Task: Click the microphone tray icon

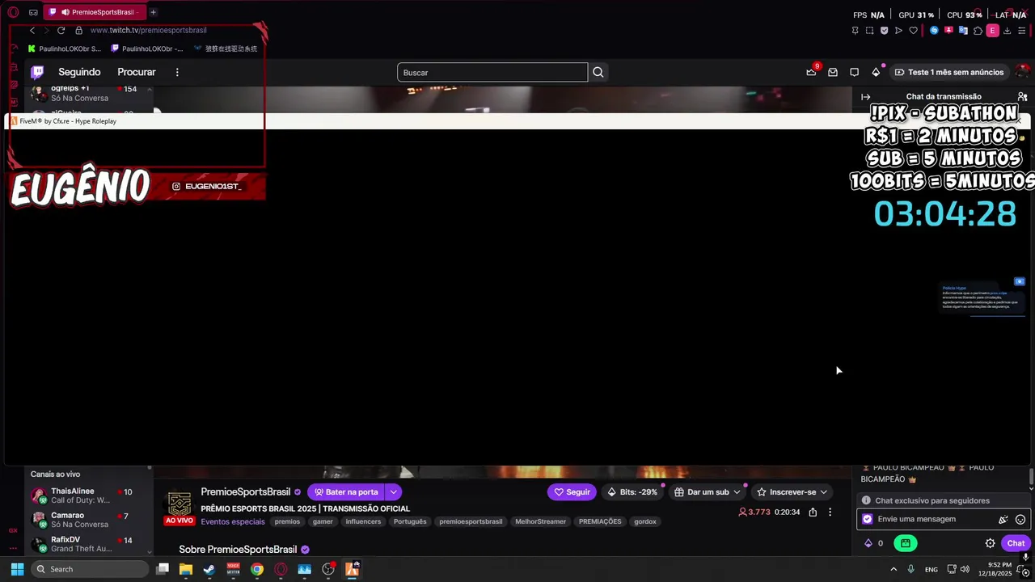Action: click(911, 569)
